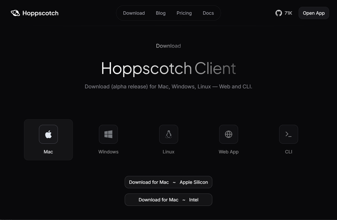
Task: Click the Windows logo icon
Action: (x=108, y=134)
